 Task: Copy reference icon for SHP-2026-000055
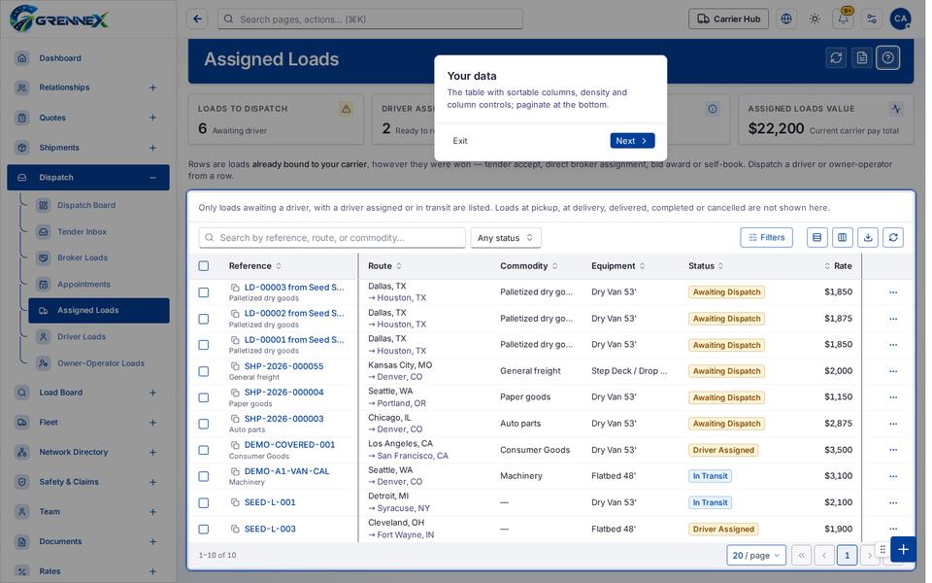click(x=235, y=366)
